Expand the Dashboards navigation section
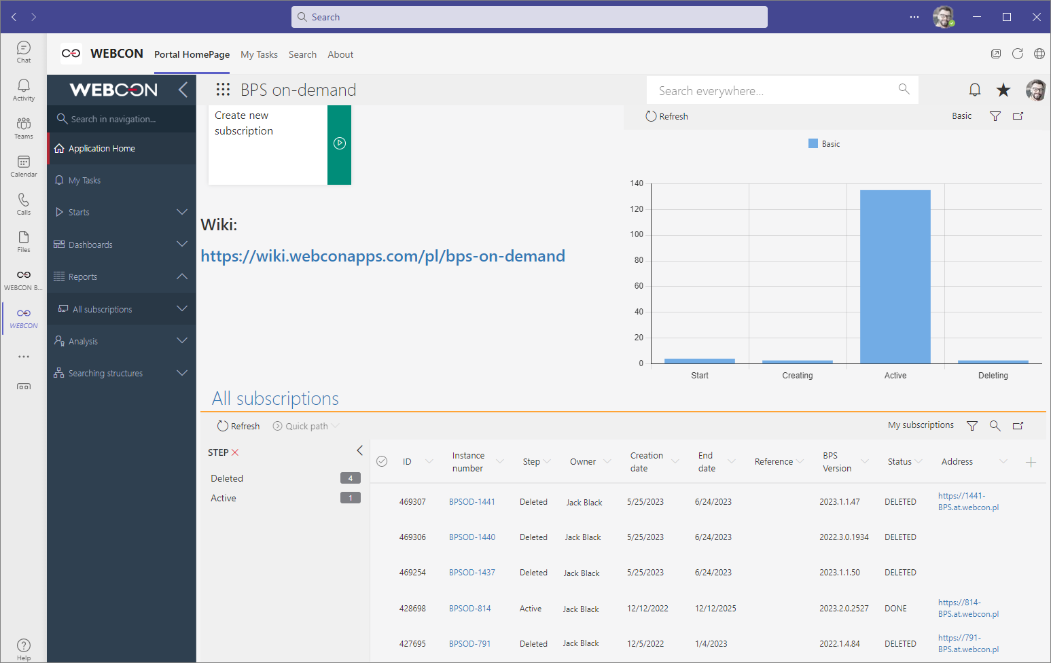The width and height of the screenshot is (1051, 663). [x=182, y=244]
